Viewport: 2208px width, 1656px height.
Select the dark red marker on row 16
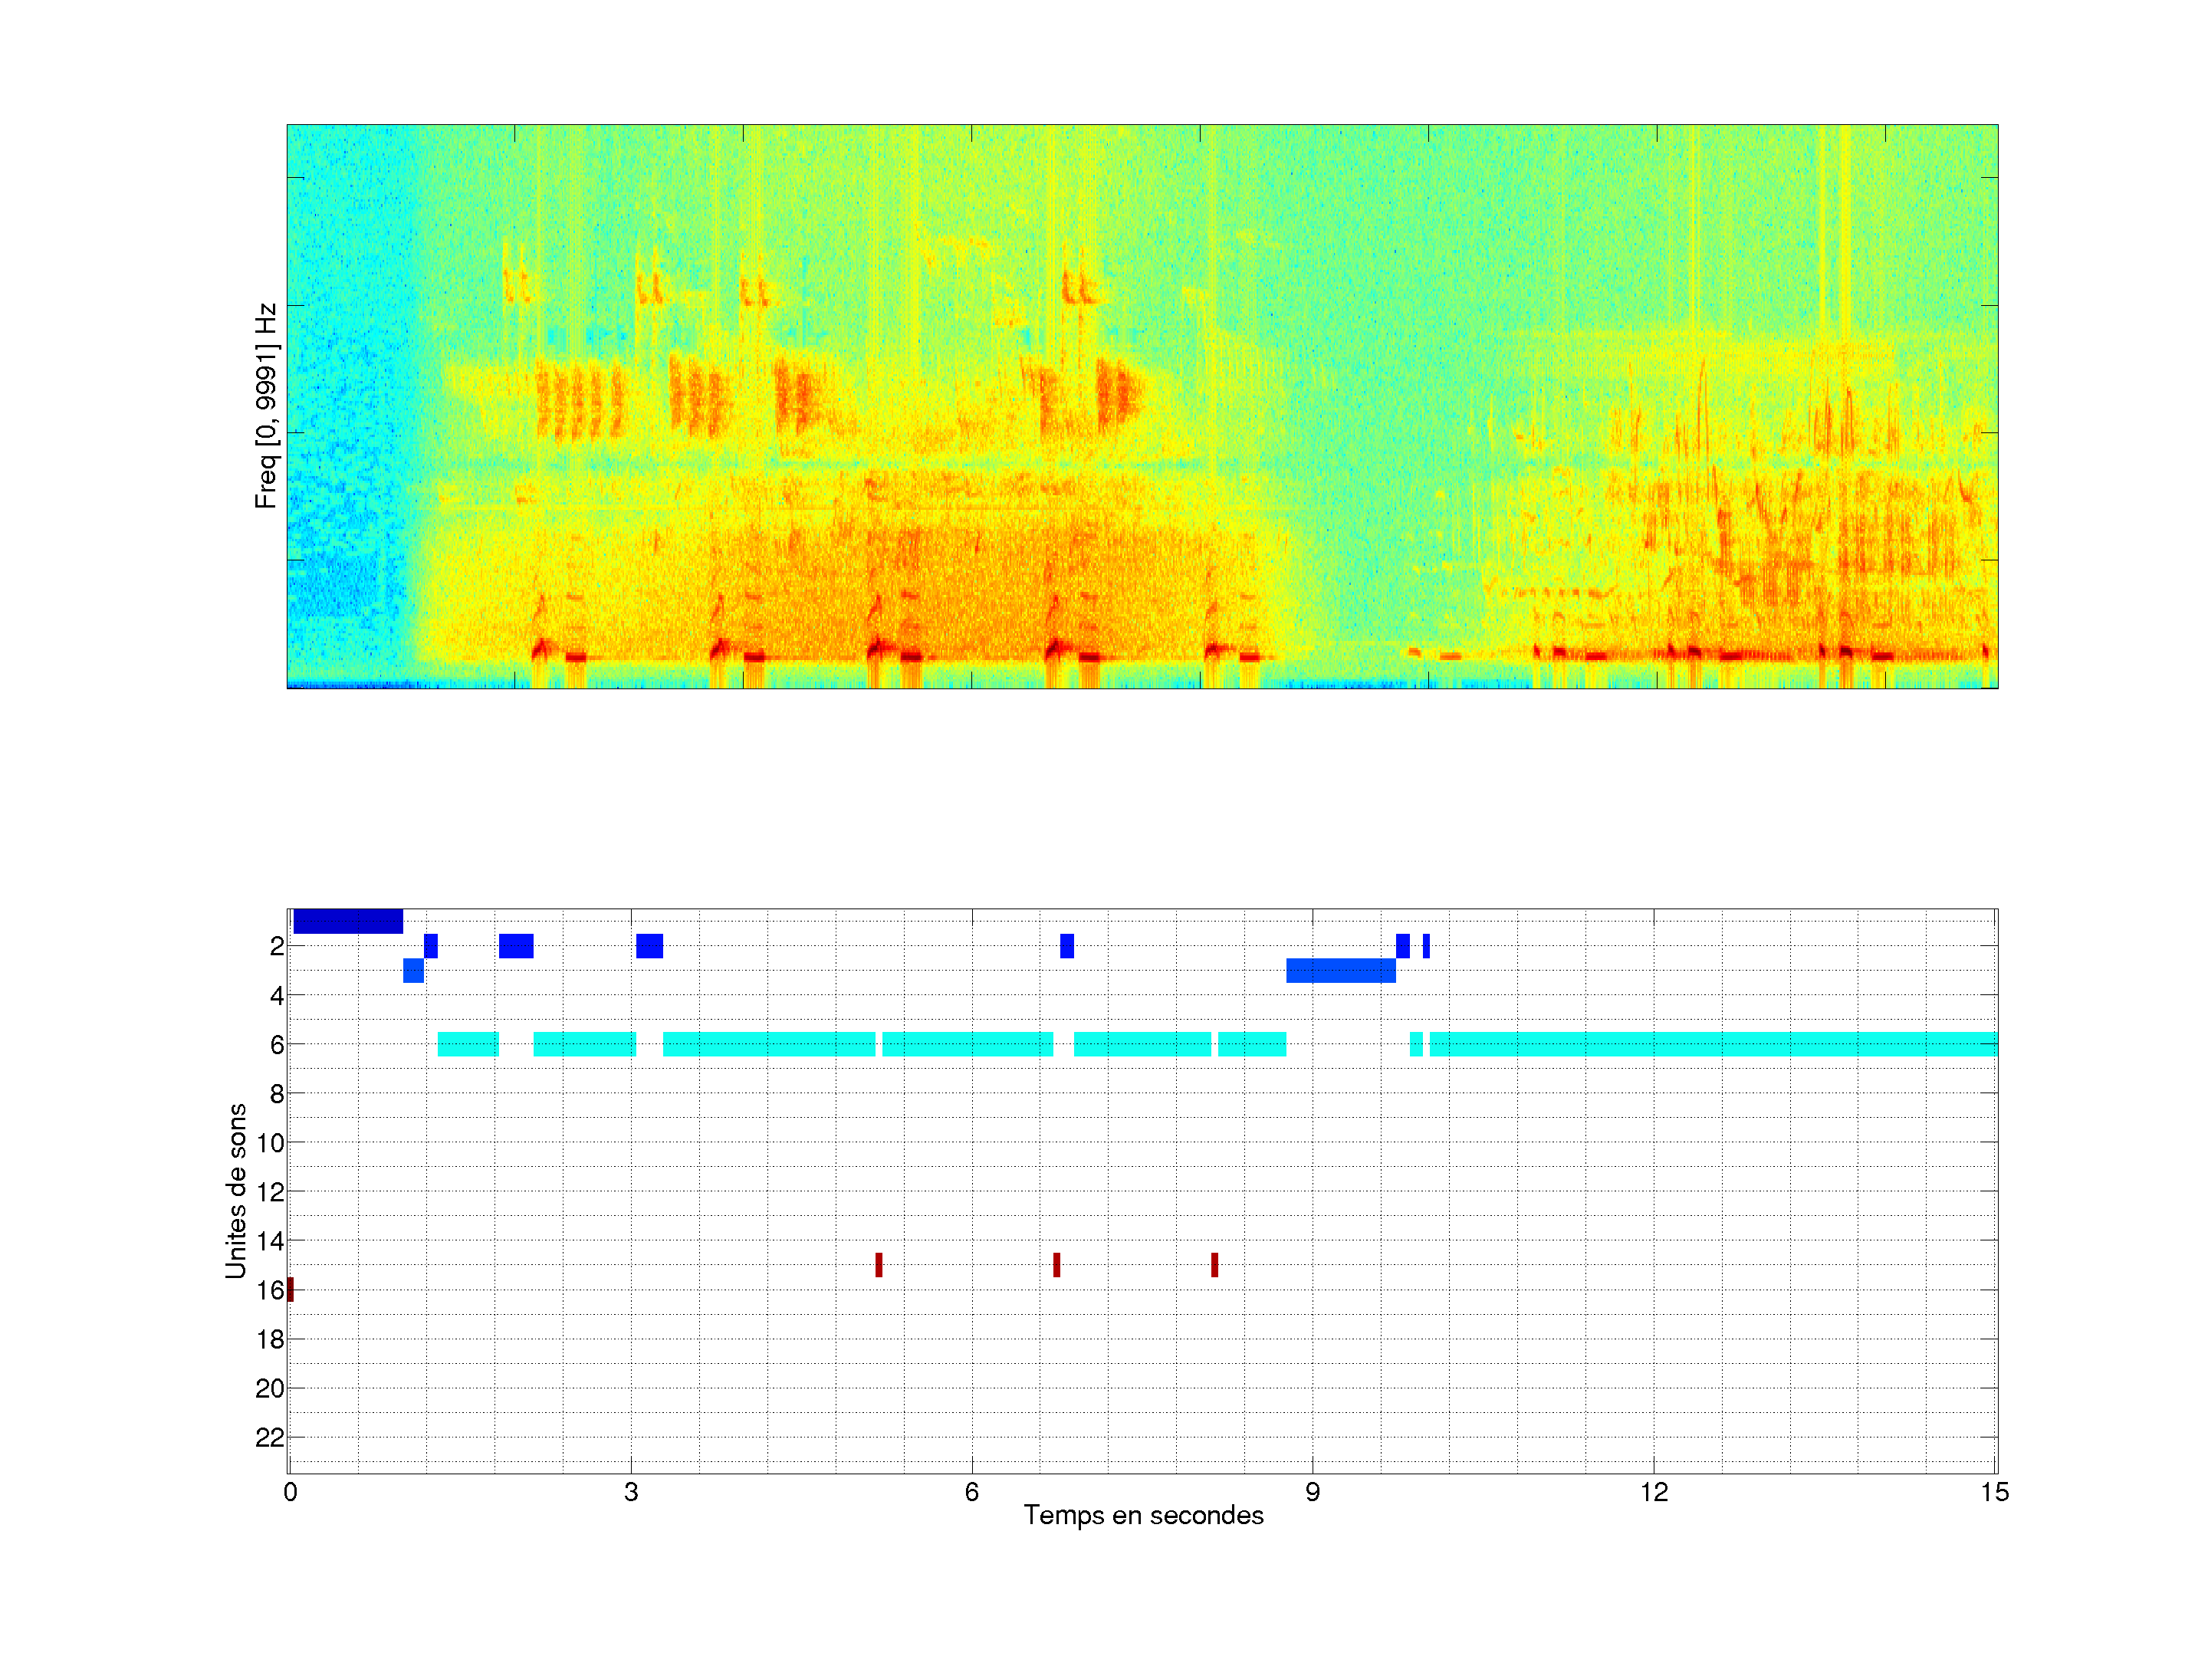(x=291, y=1289)
